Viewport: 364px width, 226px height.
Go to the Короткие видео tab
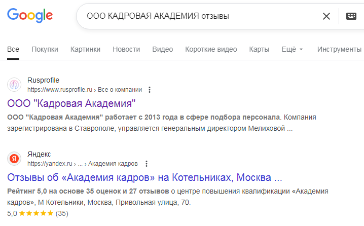pos(211,49)
